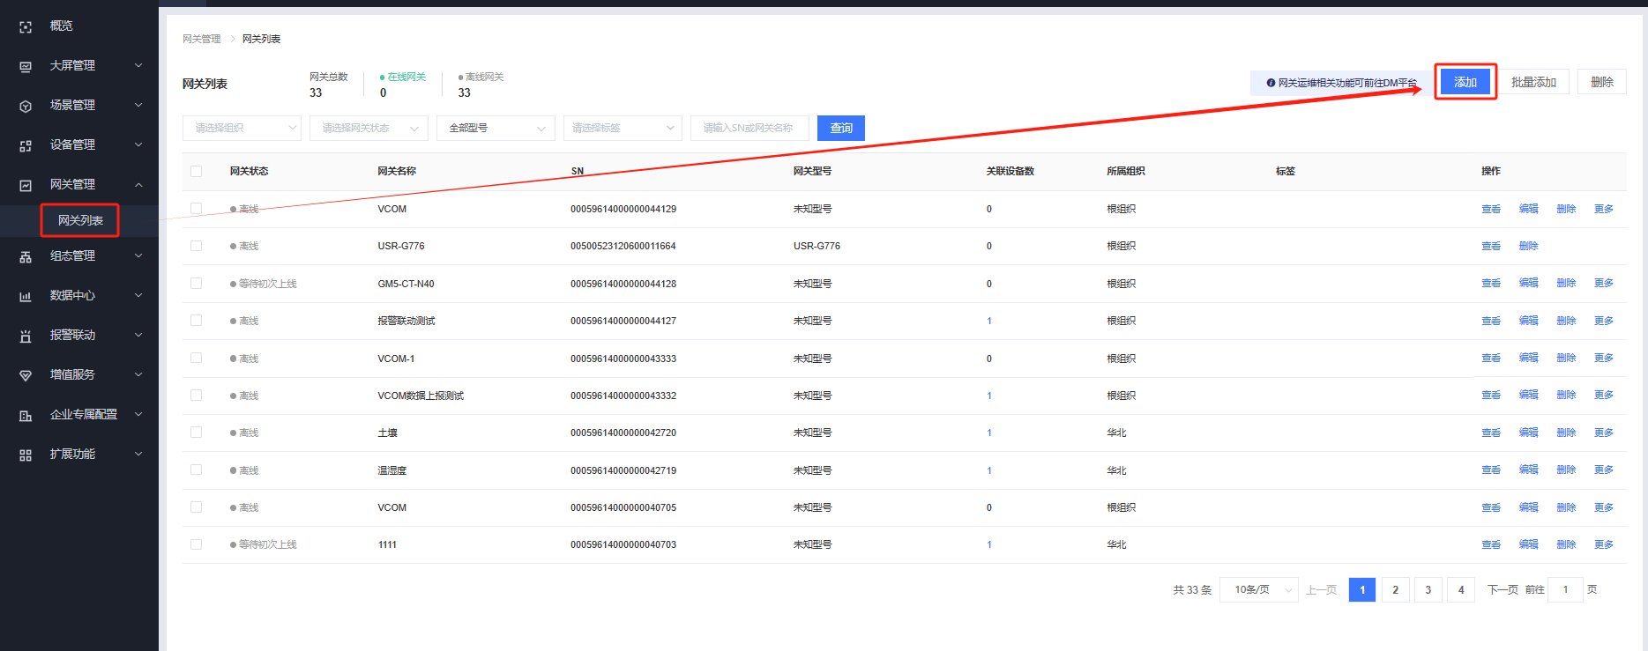The height and width of the screenshot is (651, 1648).
Task: Go to page 3 in pagination
Action: coord(1428,589)
